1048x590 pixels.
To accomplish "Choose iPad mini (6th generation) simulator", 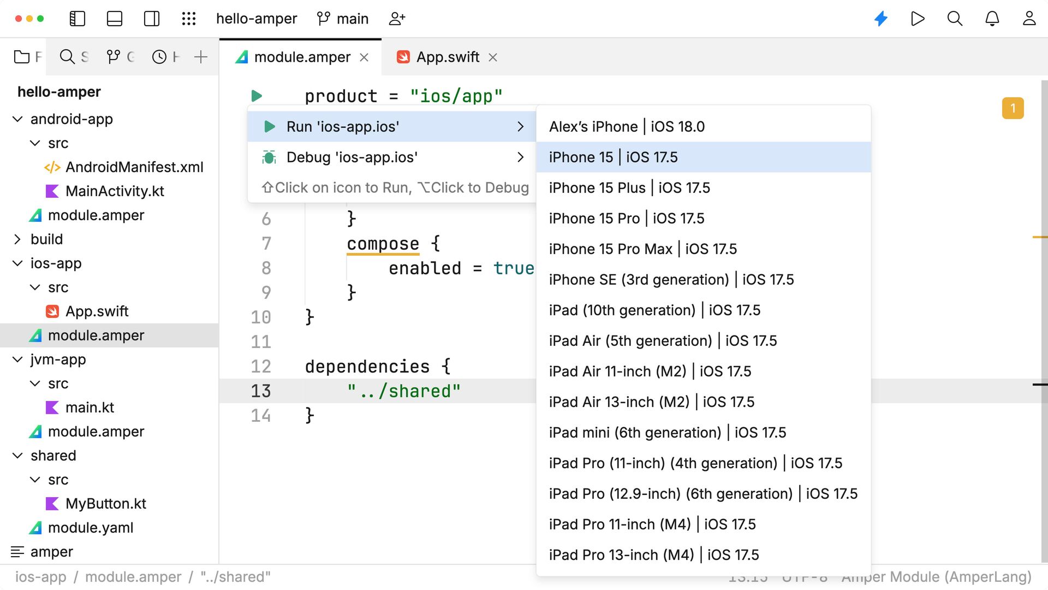I will coord(704,433).
